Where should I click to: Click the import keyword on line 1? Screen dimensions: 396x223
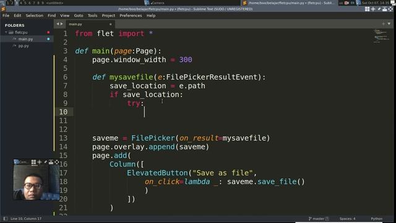[131, 33]
